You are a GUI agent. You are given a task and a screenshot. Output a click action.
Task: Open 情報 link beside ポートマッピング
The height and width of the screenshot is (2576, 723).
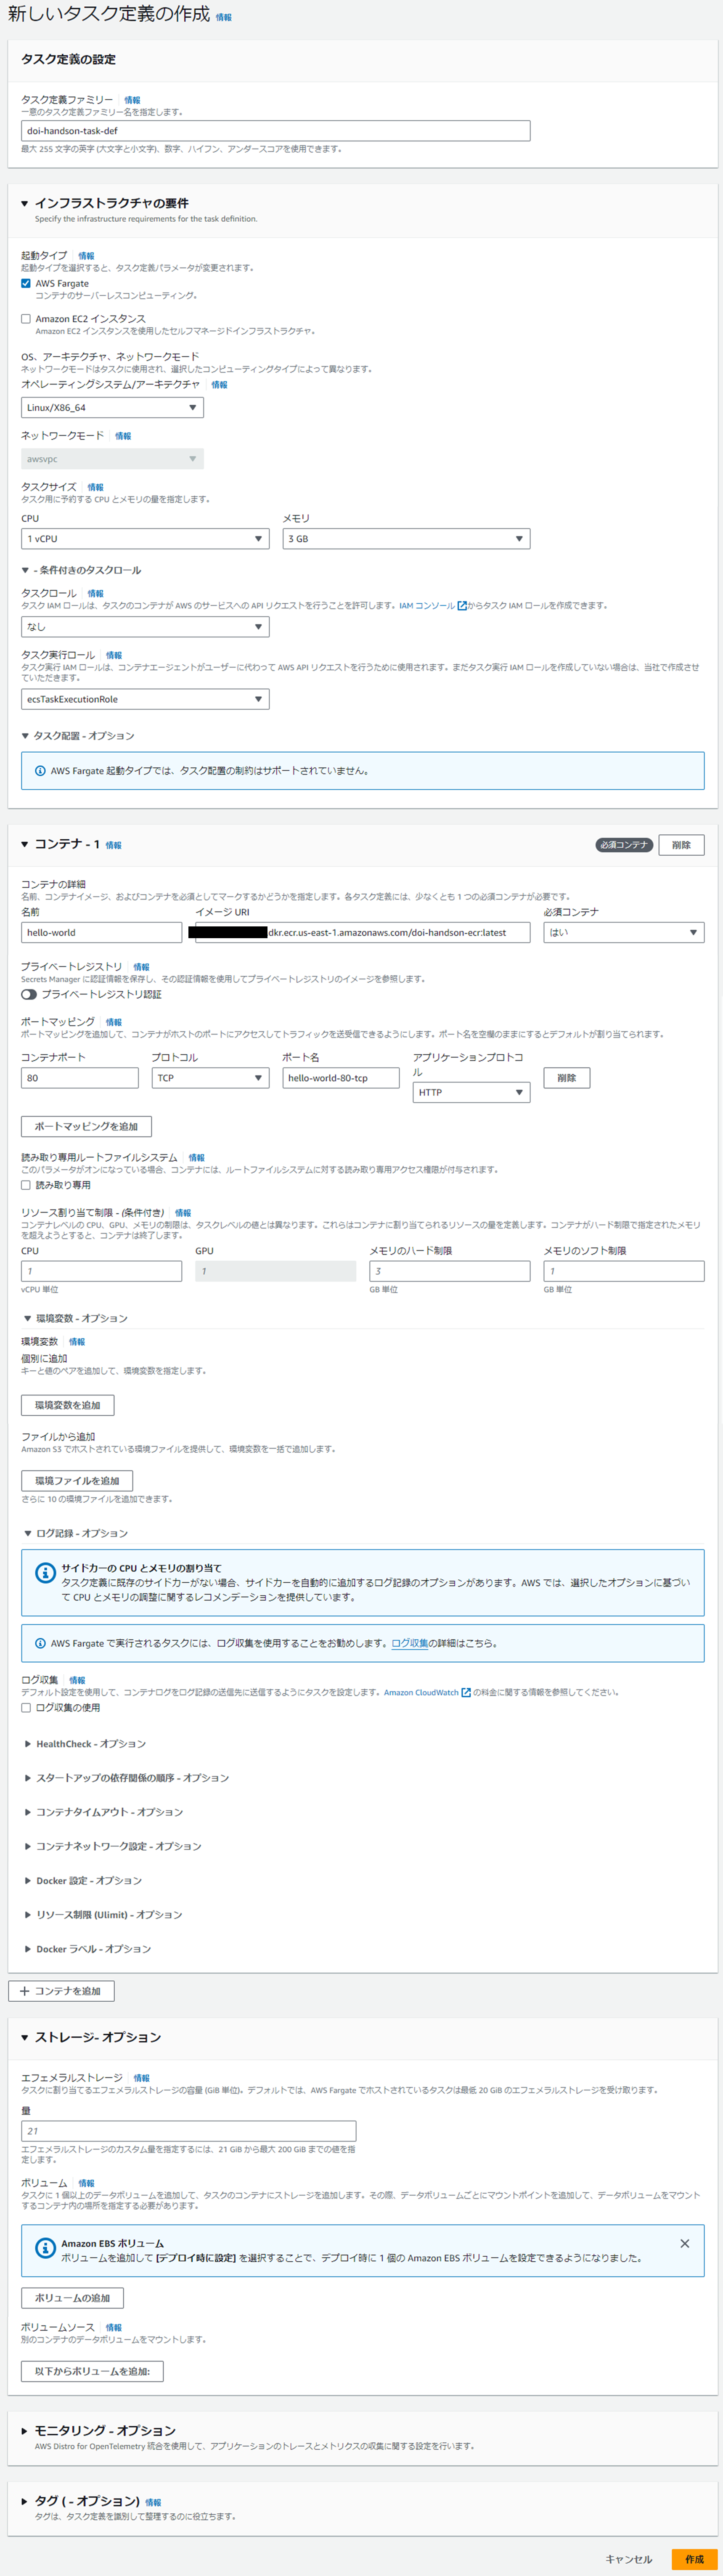(x=114, y=1022)
